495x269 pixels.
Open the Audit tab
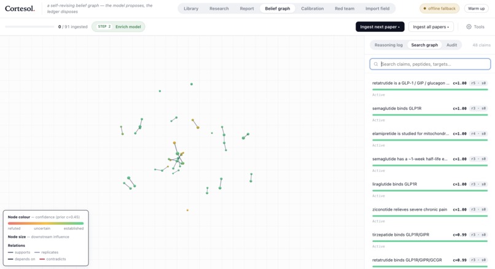(x=451, y=45)
